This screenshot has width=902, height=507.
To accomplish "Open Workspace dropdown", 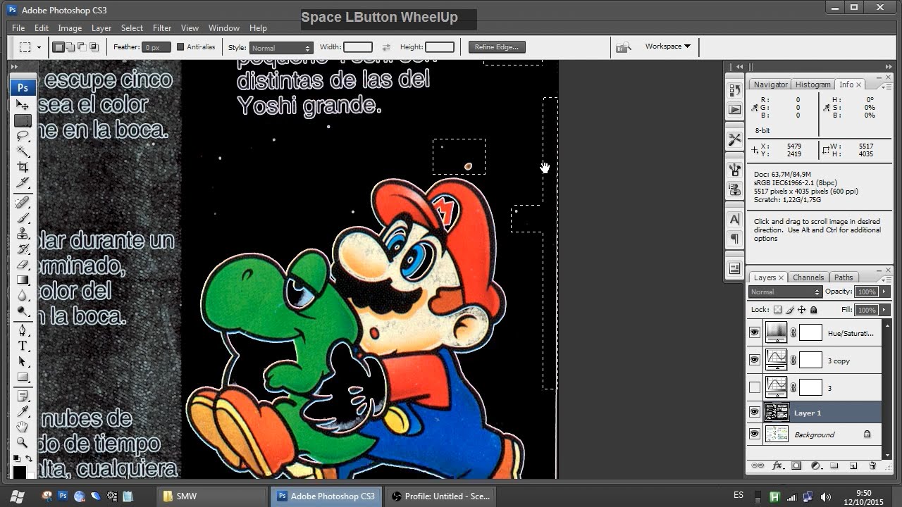I will click(667, 46).
